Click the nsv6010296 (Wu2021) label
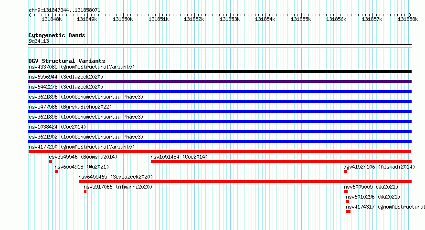Screen dimensions: 425x230 point(373,197)
